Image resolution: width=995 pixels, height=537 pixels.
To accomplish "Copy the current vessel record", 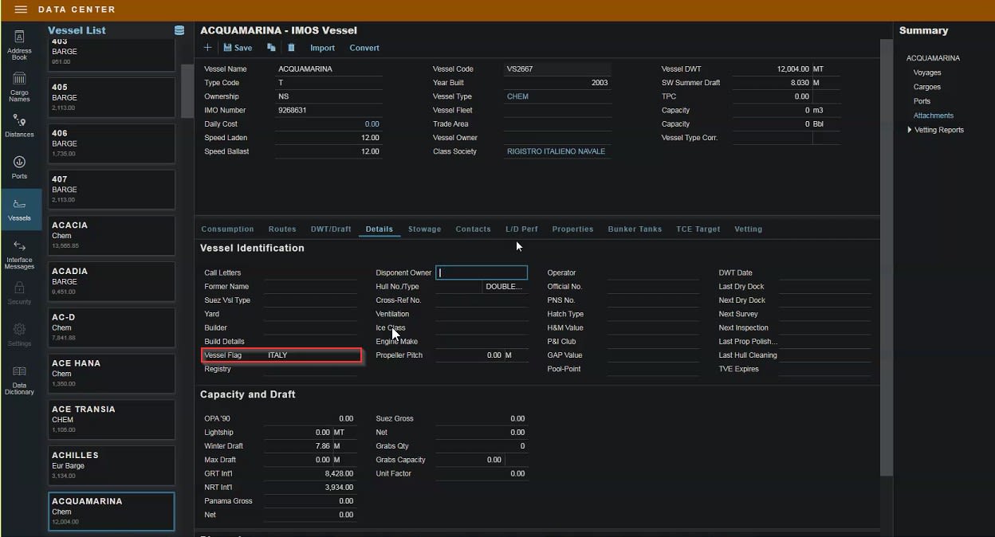I will (270, 48).
